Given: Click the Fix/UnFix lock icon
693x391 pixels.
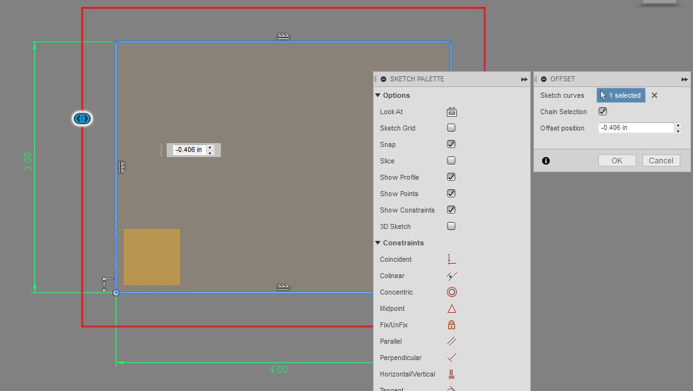Looking at the screenshot, I should (x=452, y=324).
